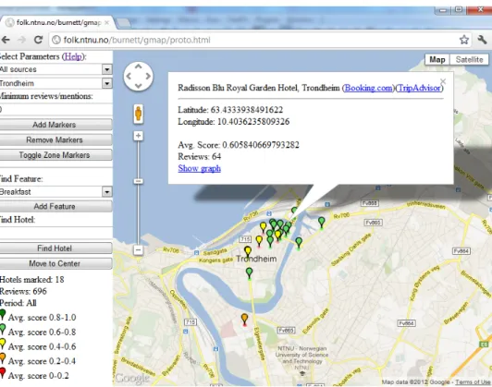This screenshot has height=387, width=492.
Task: Switch to Map view
Action: coord(437,59)
